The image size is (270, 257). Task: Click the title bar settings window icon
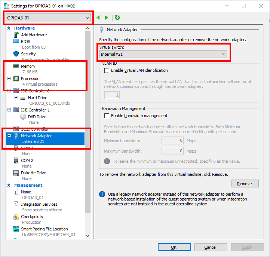(x=6, y=6)
